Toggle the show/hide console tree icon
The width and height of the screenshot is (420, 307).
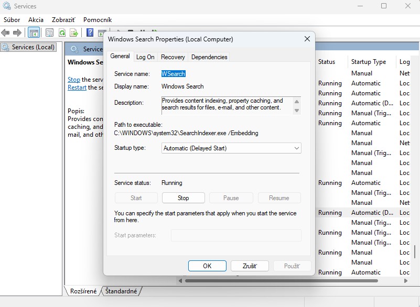[34, 33]
